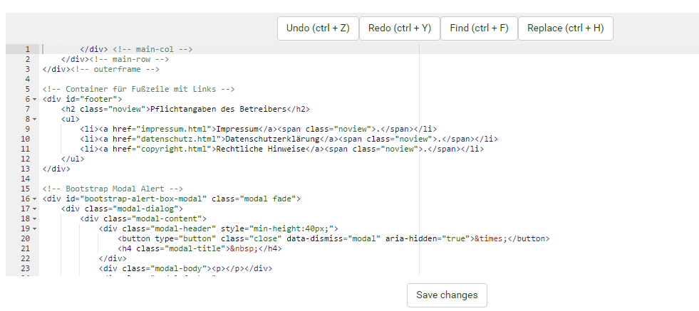This screenshot has height=311, width=699.
Task: Open Replace (ctrl + H) dialog
Action: (x=565, y=28)
